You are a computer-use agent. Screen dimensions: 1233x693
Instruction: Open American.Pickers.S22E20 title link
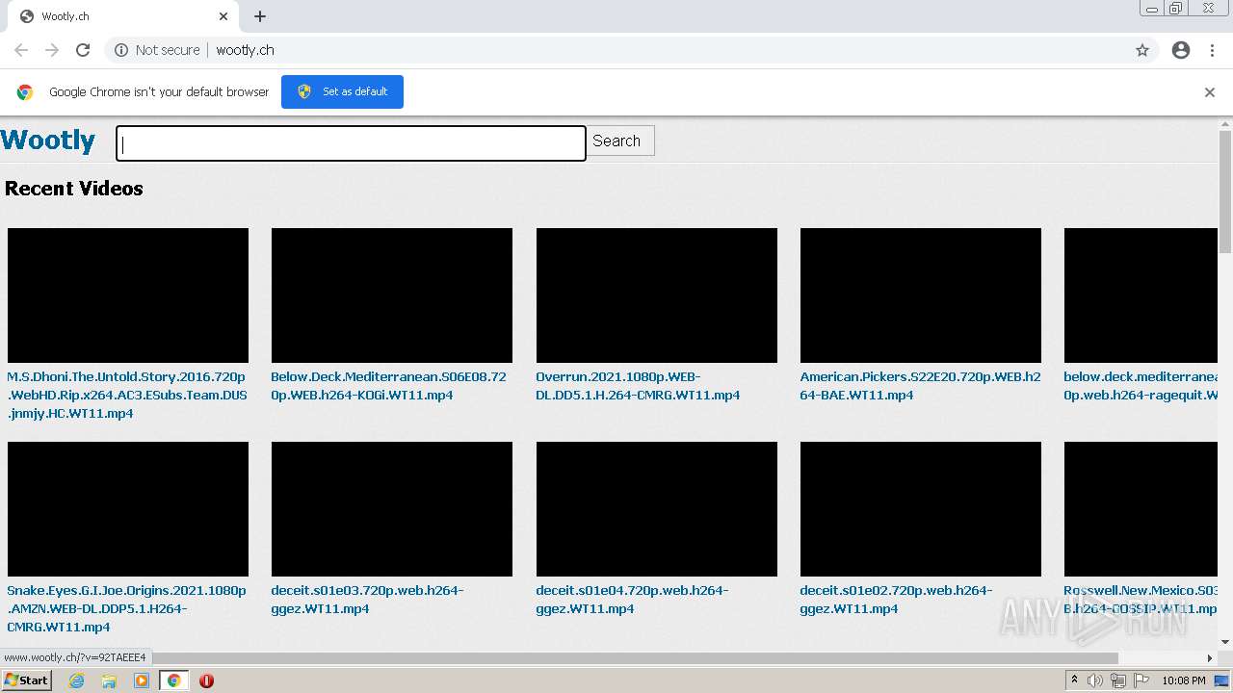tap(920, 386)
